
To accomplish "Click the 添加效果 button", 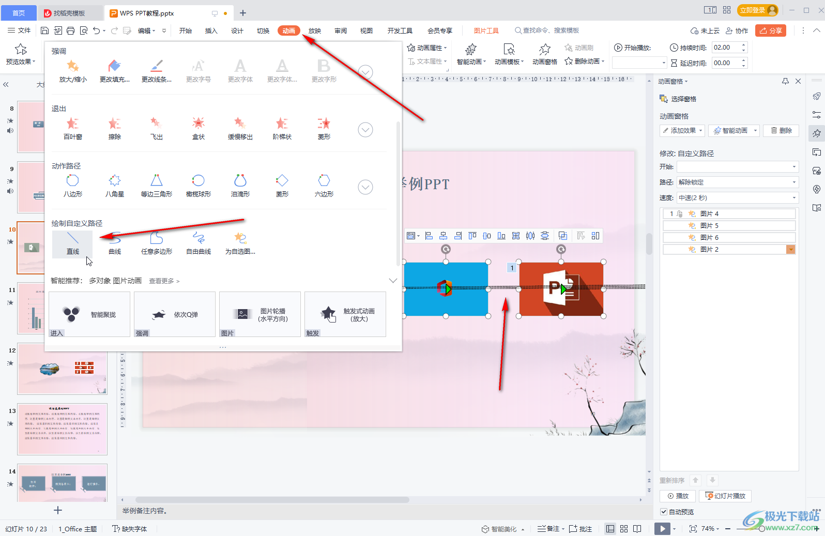I will 682,130.
